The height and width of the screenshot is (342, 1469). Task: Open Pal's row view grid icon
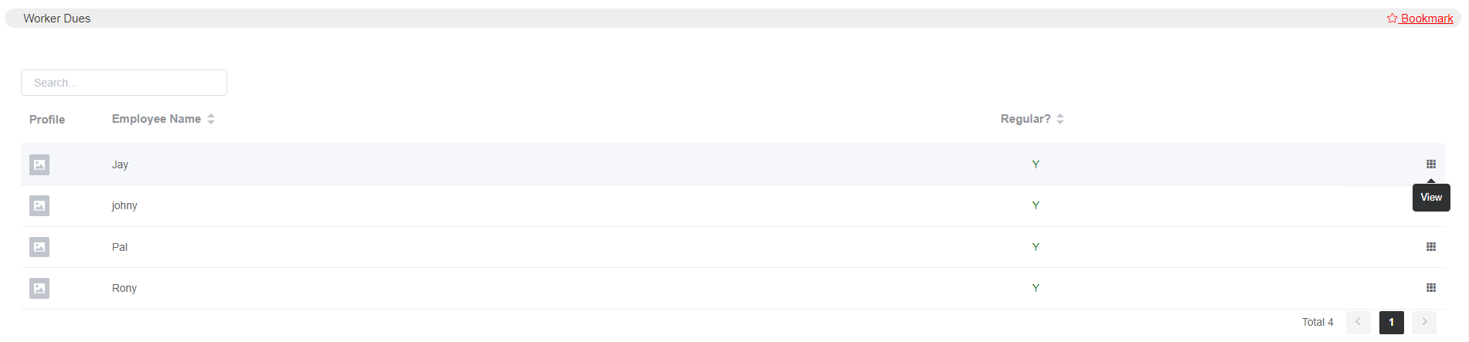pyautogui.click(x=1430, y=246)
